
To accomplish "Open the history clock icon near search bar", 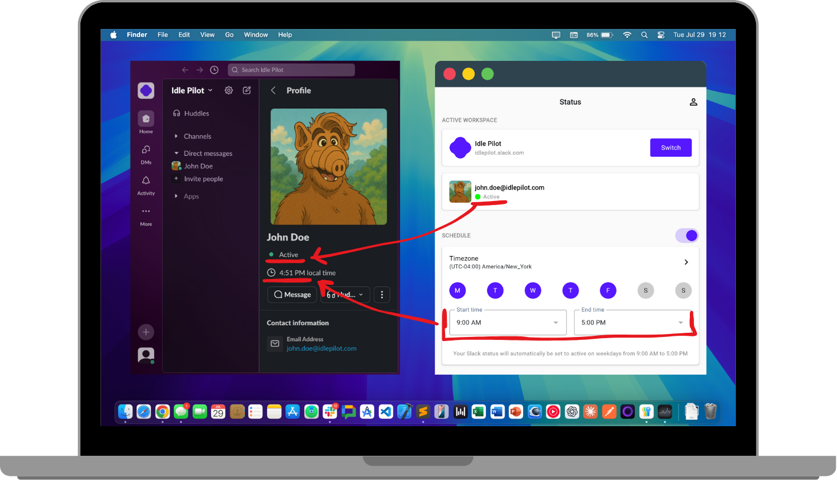I will [214, 69].
